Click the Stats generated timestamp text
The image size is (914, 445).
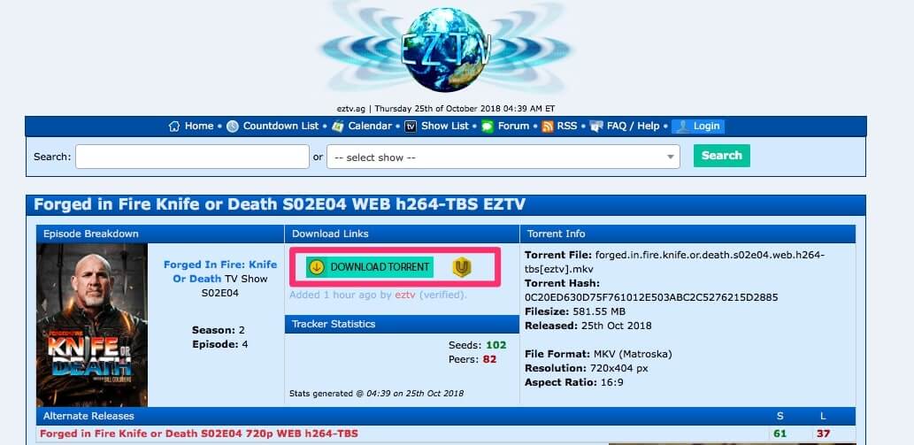[377, 393]
